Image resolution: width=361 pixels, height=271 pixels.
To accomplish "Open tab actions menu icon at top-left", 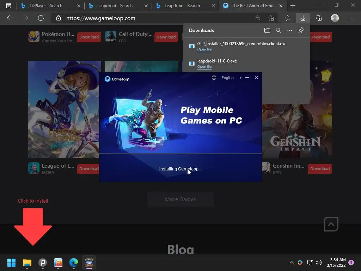I will [x=8, y=6].
